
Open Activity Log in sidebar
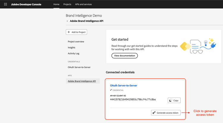(73, 53)
